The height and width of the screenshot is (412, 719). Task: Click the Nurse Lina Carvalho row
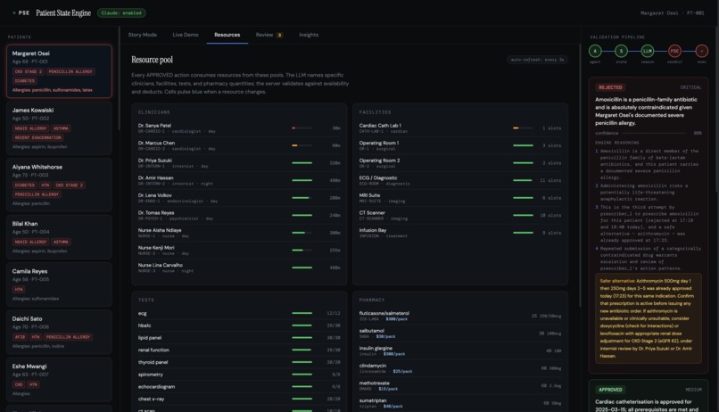(x=239, y=268)
